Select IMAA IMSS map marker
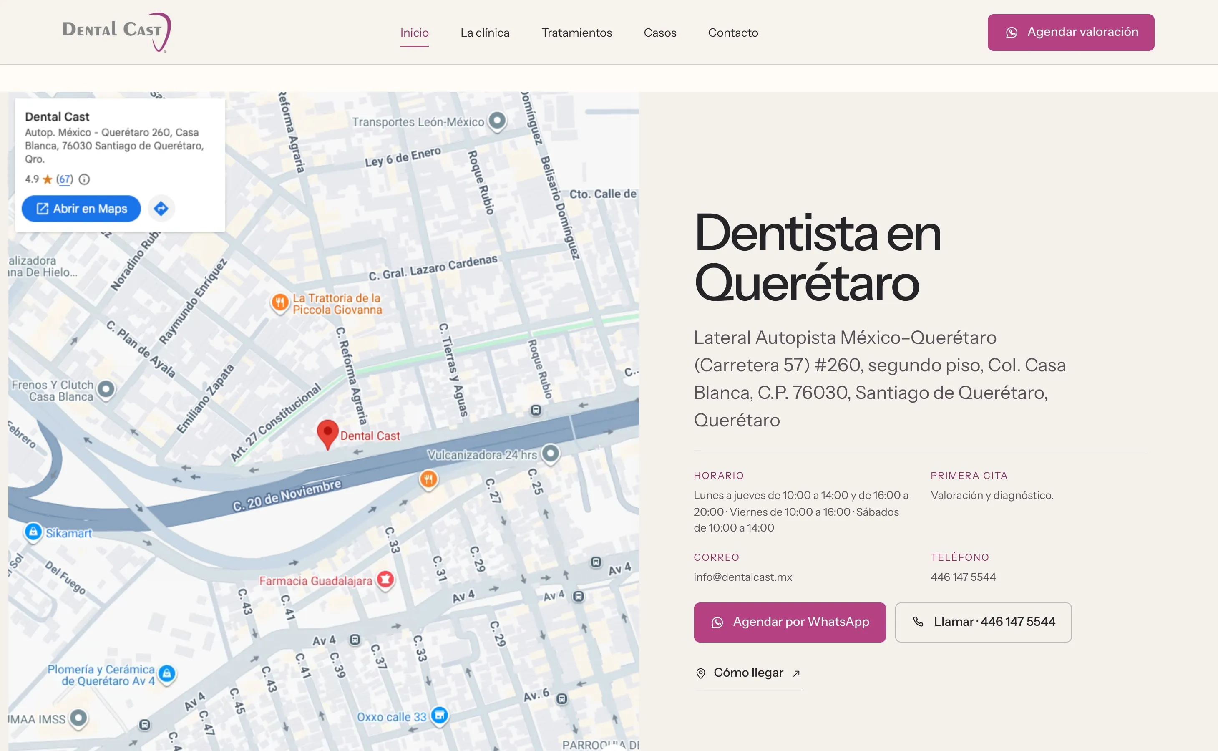Screen dimensions: 1218x751 pos(78,718)
